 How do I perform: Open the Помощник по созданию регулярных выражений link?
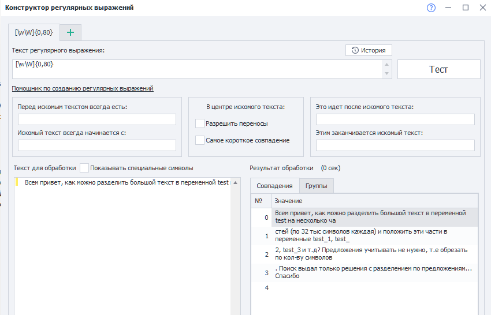pyautogui.click(x=83, y=88)
